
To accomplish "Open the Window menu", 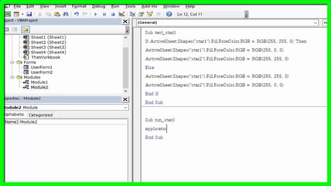I will [171, 6].
